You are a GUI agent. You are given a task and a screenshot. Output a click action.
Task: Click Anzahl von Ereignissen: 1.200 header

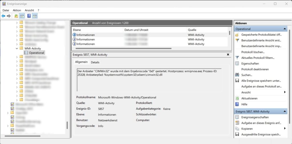[110, 23]
